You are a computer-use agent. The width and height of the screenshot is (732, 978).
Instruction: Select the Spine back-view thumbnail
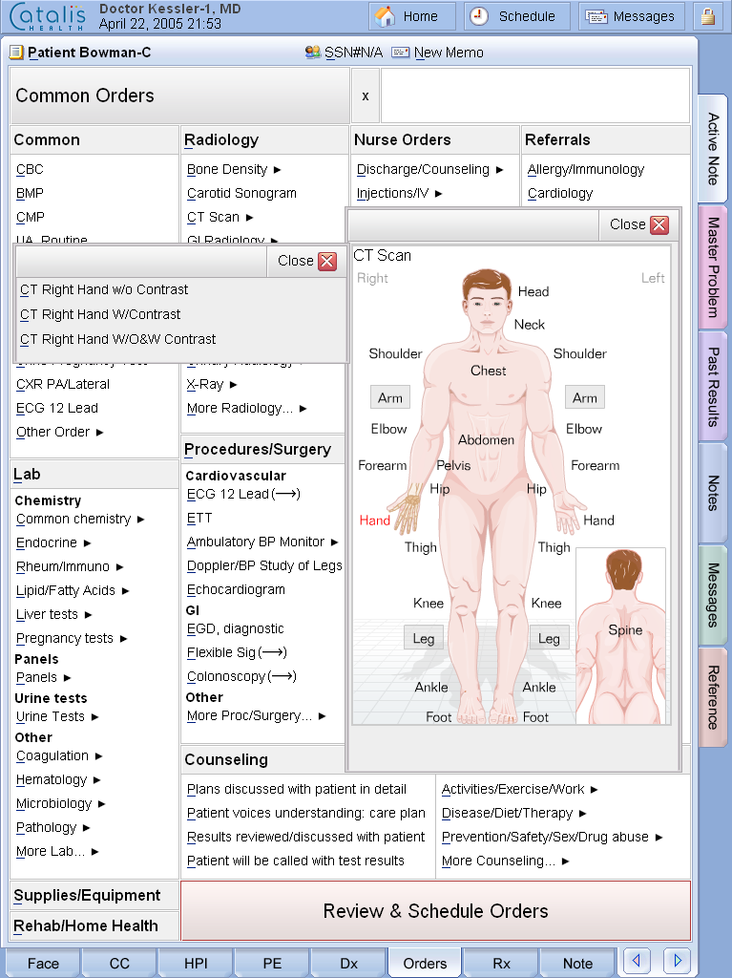tap(621, 635)
